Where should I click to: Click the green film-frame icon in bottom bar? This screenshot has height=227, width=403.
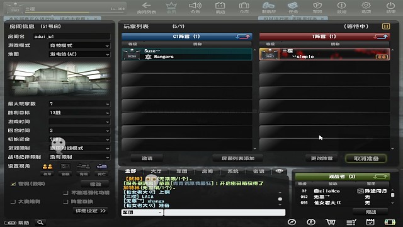[390, 222]
